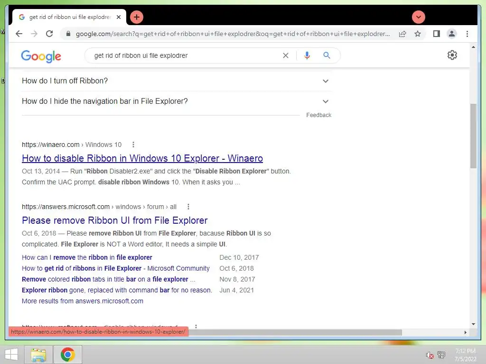
Task: Expand 'How do I turn off Ribbon?'
Action: tap(177, 81)
